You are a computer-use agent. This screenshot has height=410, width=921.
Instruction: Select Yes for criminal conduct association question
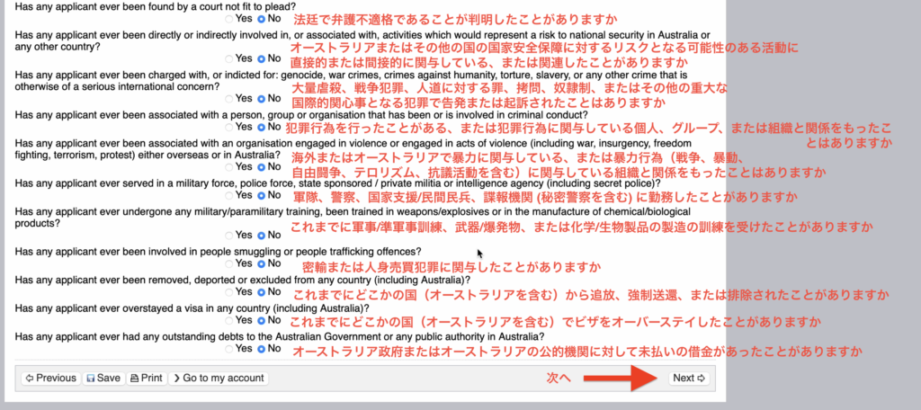click(x=228, y=127)
